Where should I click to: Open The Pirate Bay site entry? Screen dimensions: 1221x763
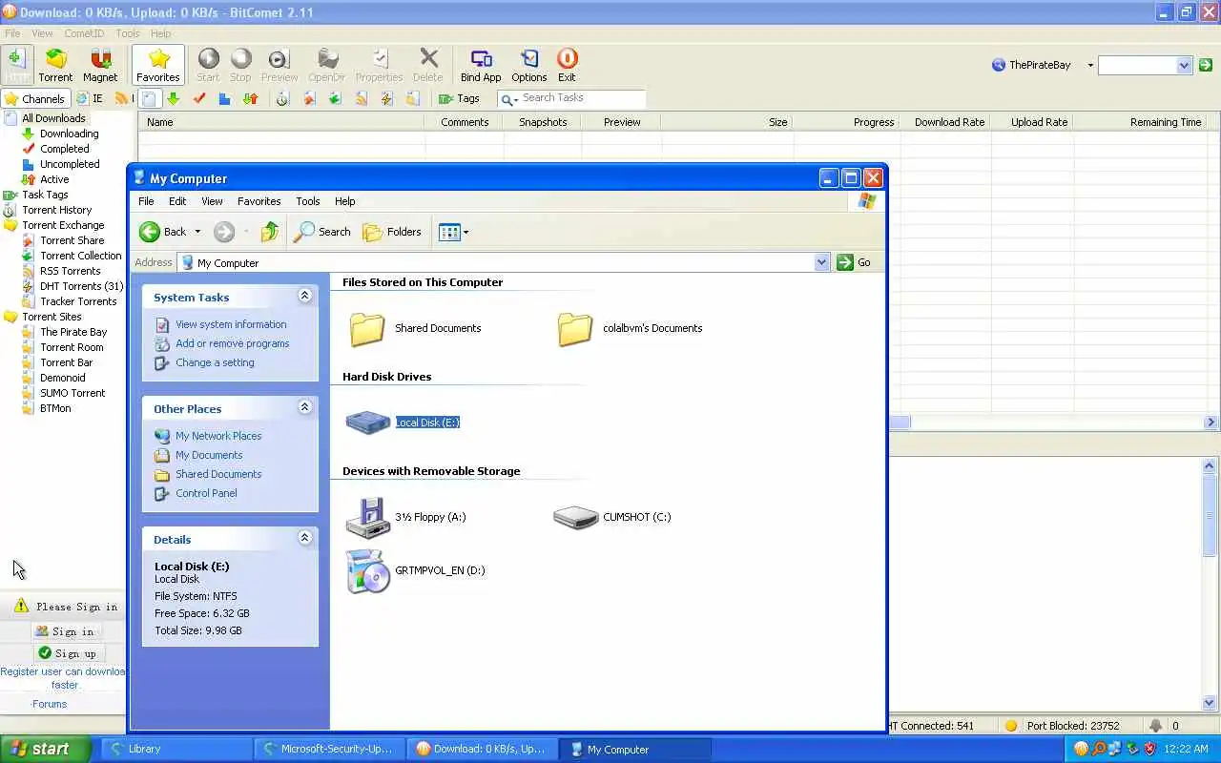(72, 332)
